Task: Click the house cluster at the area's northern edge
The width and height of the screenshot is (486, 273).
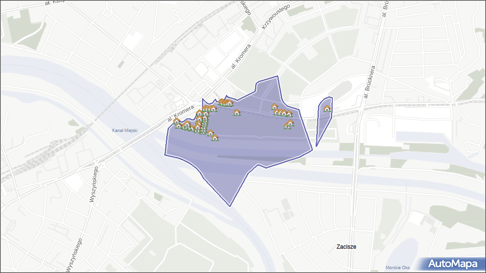Action: (224, 102)
